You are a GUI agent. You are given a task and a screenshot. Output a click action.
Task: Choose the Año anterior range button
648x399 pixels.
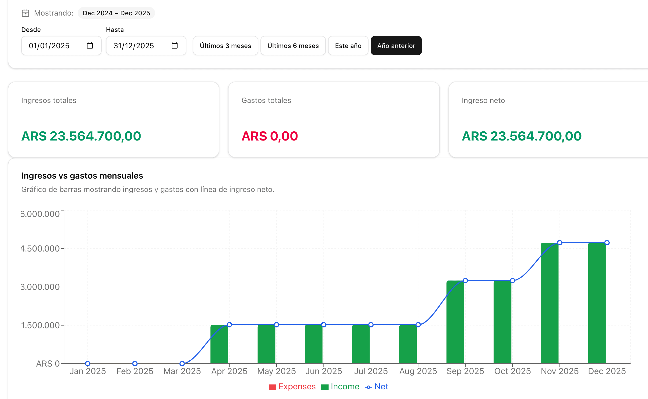coord(396,46)
